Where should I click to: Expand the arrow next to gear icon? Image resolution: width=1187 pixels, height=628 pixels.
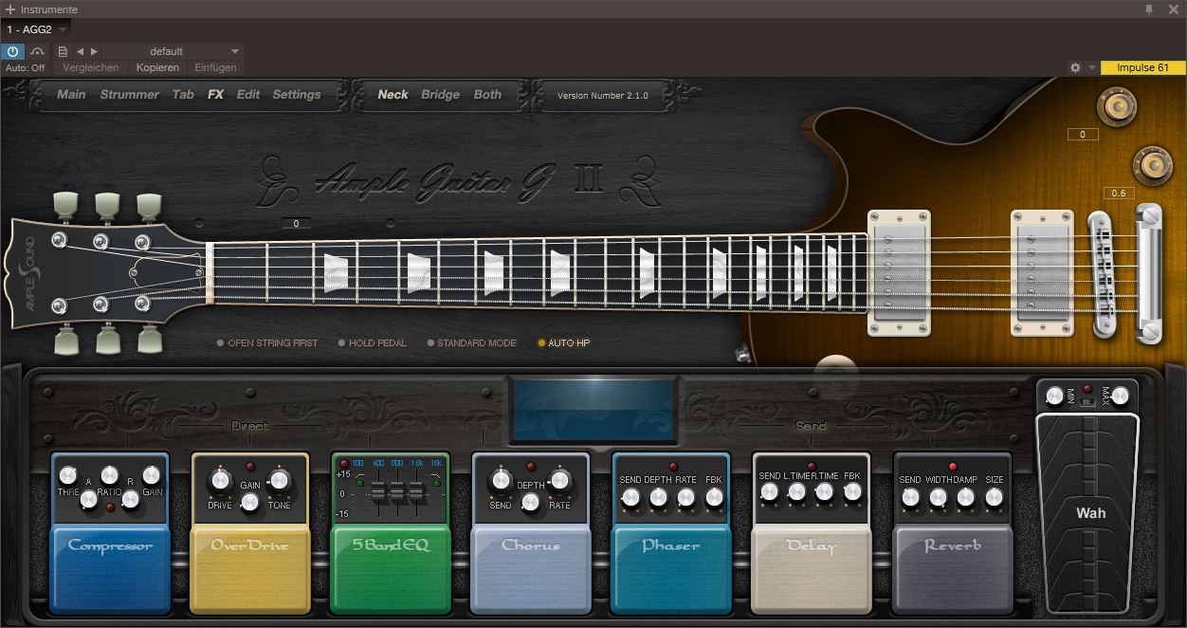click(1092, 68)
